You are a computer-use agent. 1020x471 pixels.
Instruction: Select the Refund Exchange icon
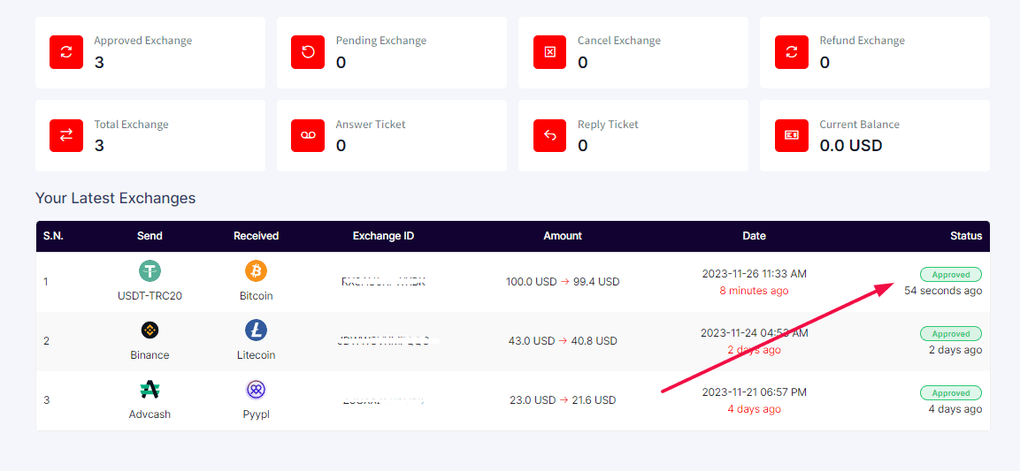(x=792, y=52)
